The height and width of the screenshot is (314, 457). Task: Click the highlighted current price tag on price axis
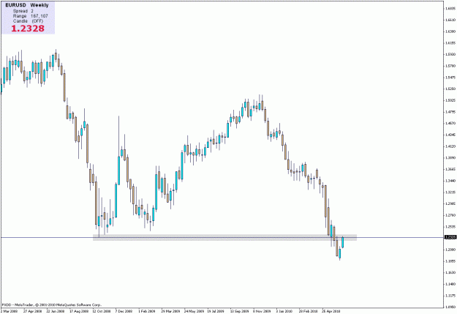[x=450, y=237]
